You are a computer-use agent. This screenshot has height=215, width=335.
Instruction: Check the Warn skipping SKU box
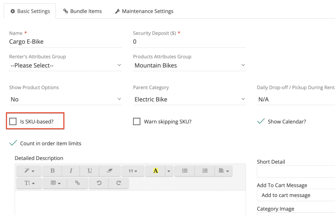(x=137, y=122)
